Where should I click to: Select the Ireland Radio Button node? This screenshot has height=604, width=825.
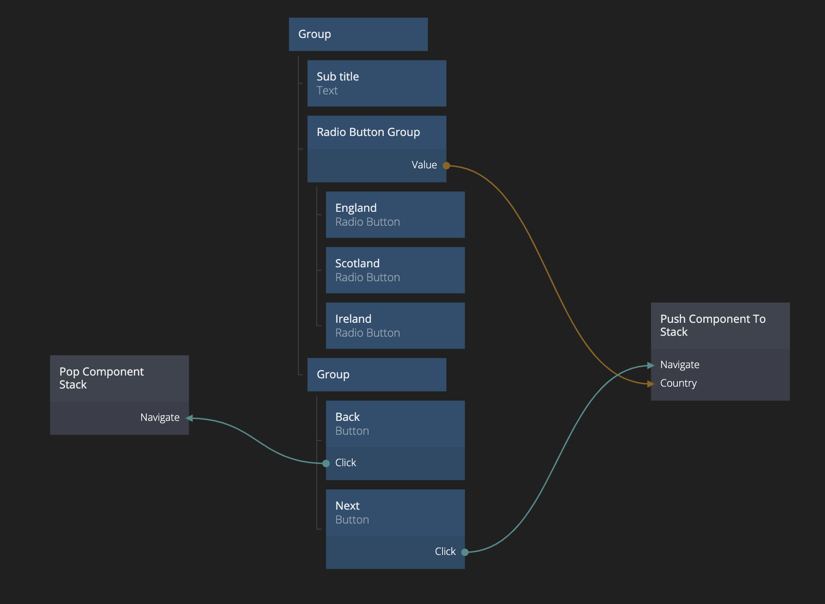click(x=395, y=326)
